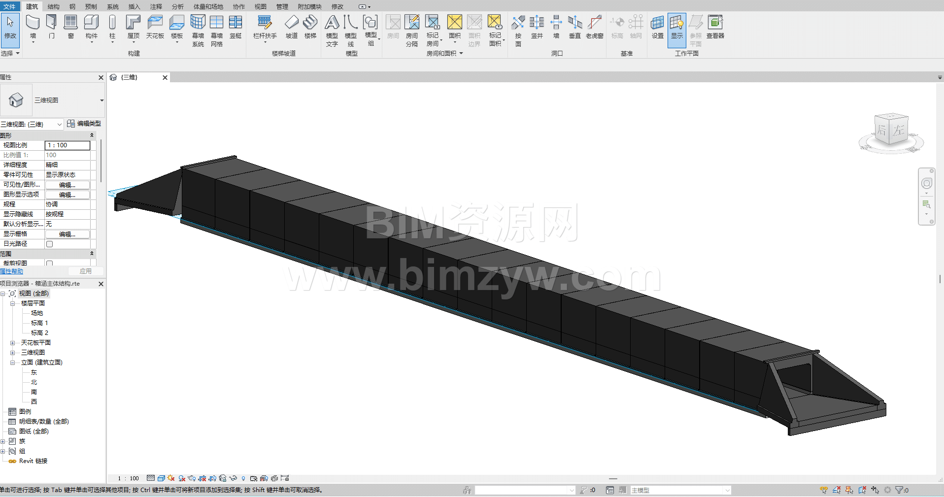Open the 属性帮助 link

12,271
